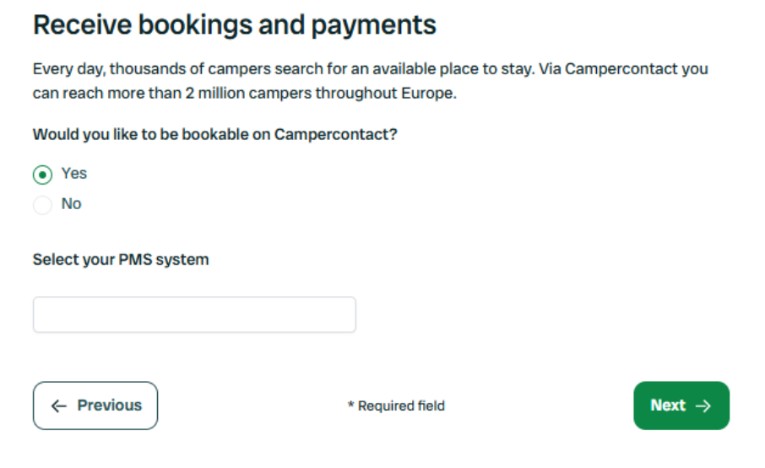Click the asterisk before "Required field"
This screenshot has width=765, height=468.
coord(350,406)
